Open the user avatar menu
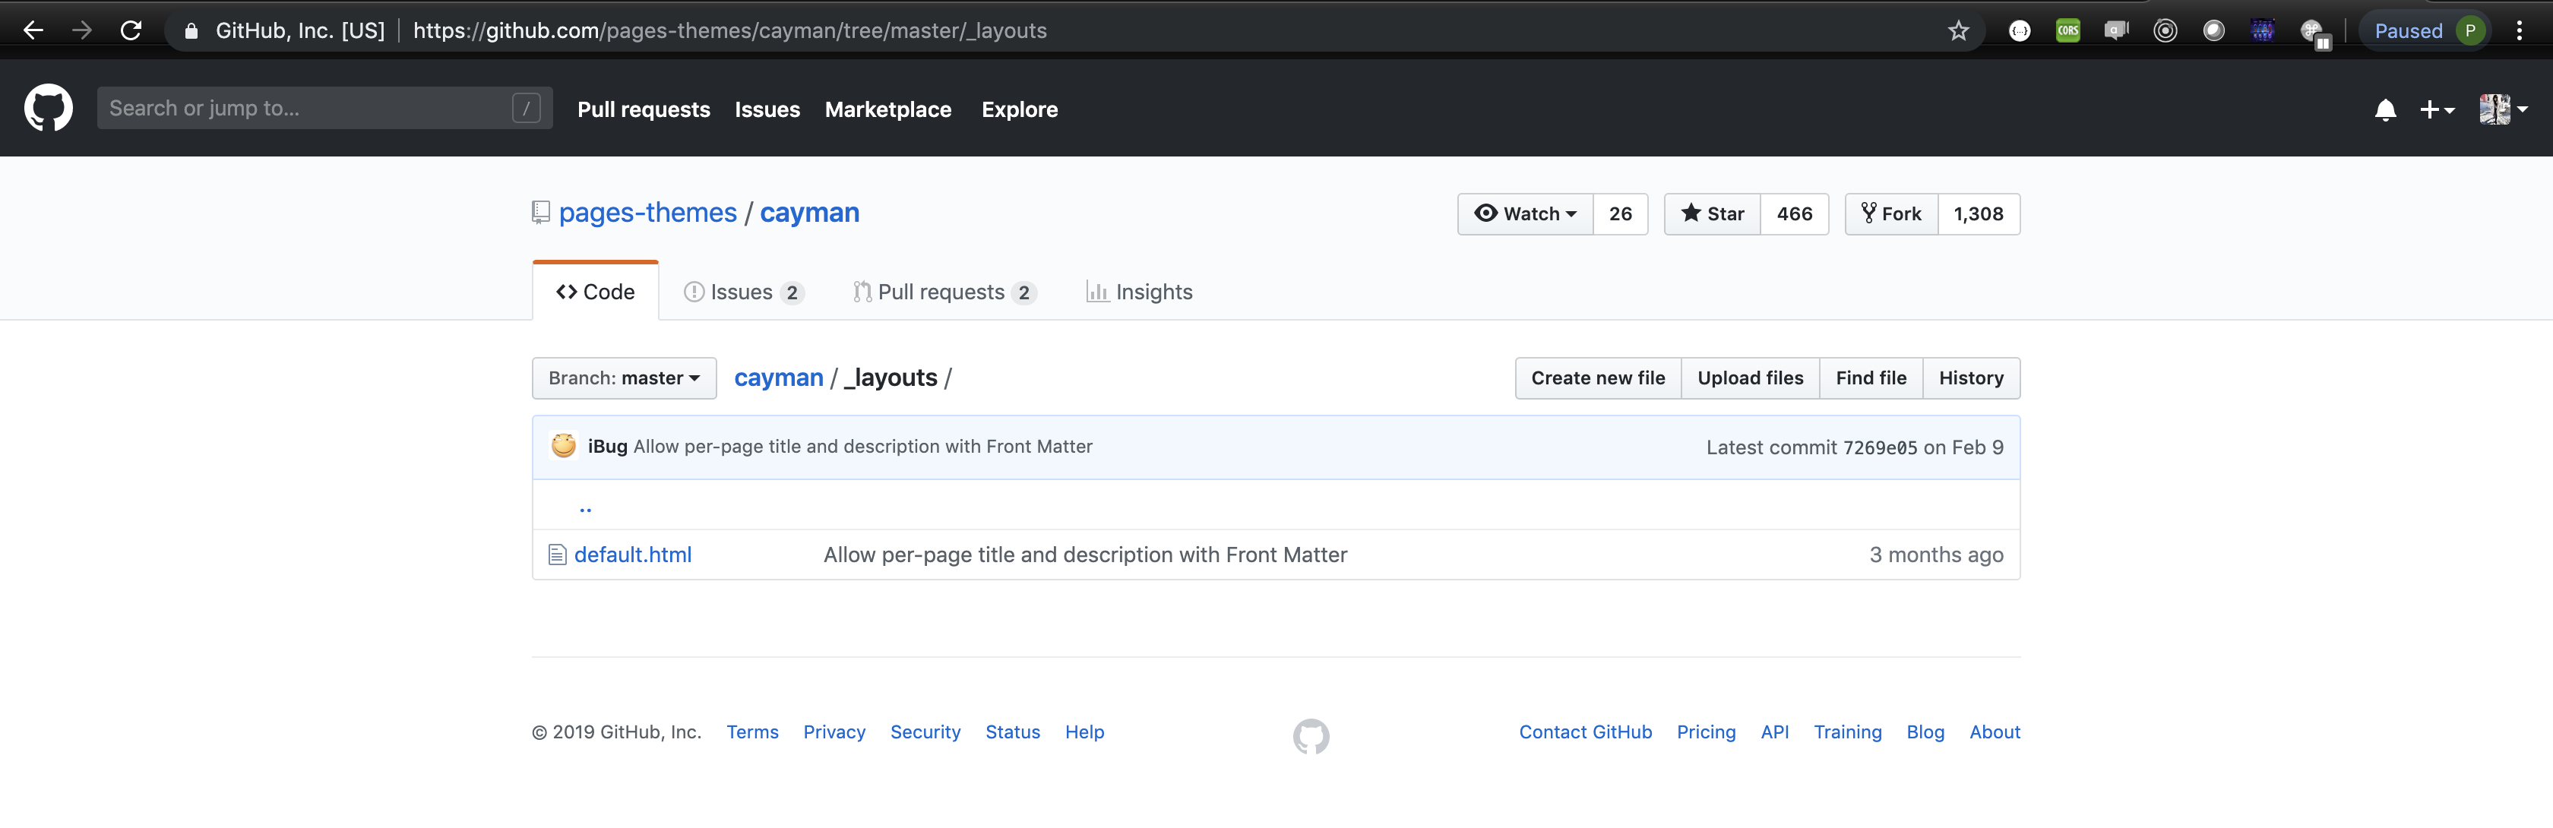The height and width of the screenshot is (828, 2553). (x=2504, y=109)
